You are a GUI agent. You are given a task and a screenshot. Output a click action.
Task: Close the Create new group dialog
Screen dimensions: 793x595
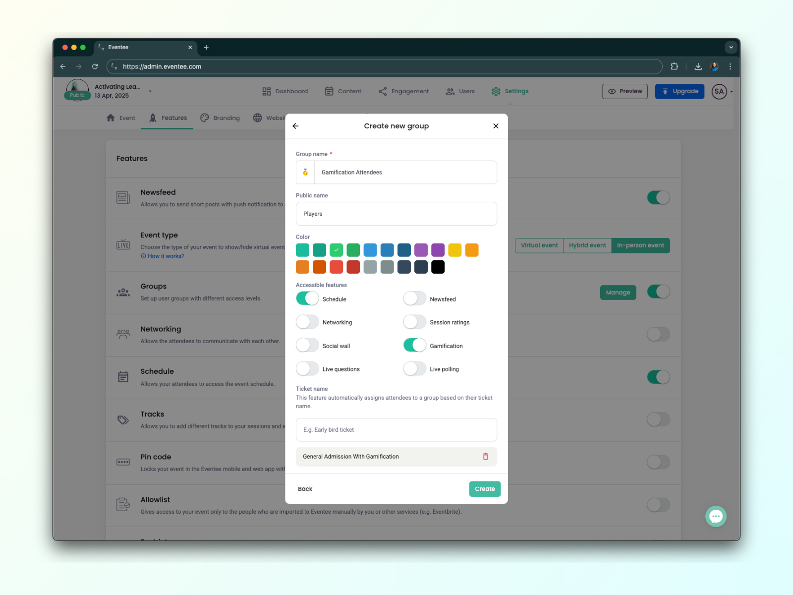click(496, 126)
